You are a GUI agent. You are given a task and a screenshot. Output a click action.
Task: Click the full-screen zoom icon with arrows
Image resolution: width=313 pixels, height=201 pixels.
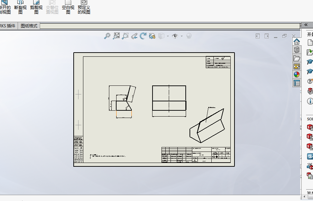[116, 36]
